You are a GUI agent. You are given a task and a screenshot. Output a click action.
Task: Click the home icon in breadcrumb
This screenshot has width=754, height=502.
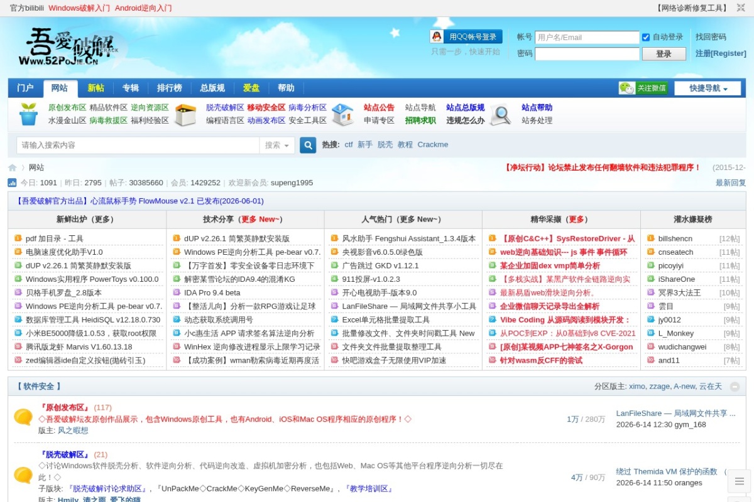pyautogui.click(x=12, y=168)
